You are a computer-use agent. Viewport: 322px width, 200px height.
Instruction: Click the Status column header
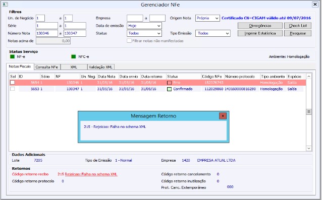coord(184,77)
